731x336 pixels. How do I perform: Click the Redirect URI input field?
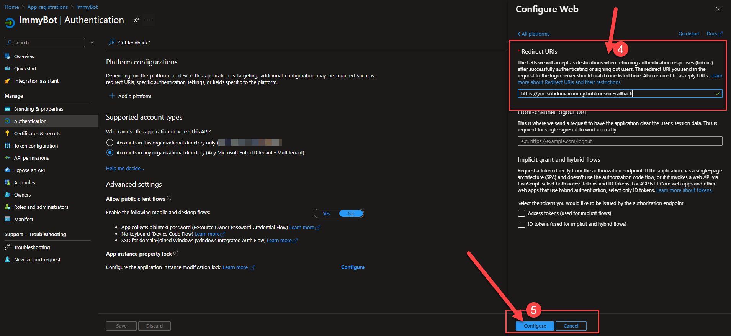point(620,93)
